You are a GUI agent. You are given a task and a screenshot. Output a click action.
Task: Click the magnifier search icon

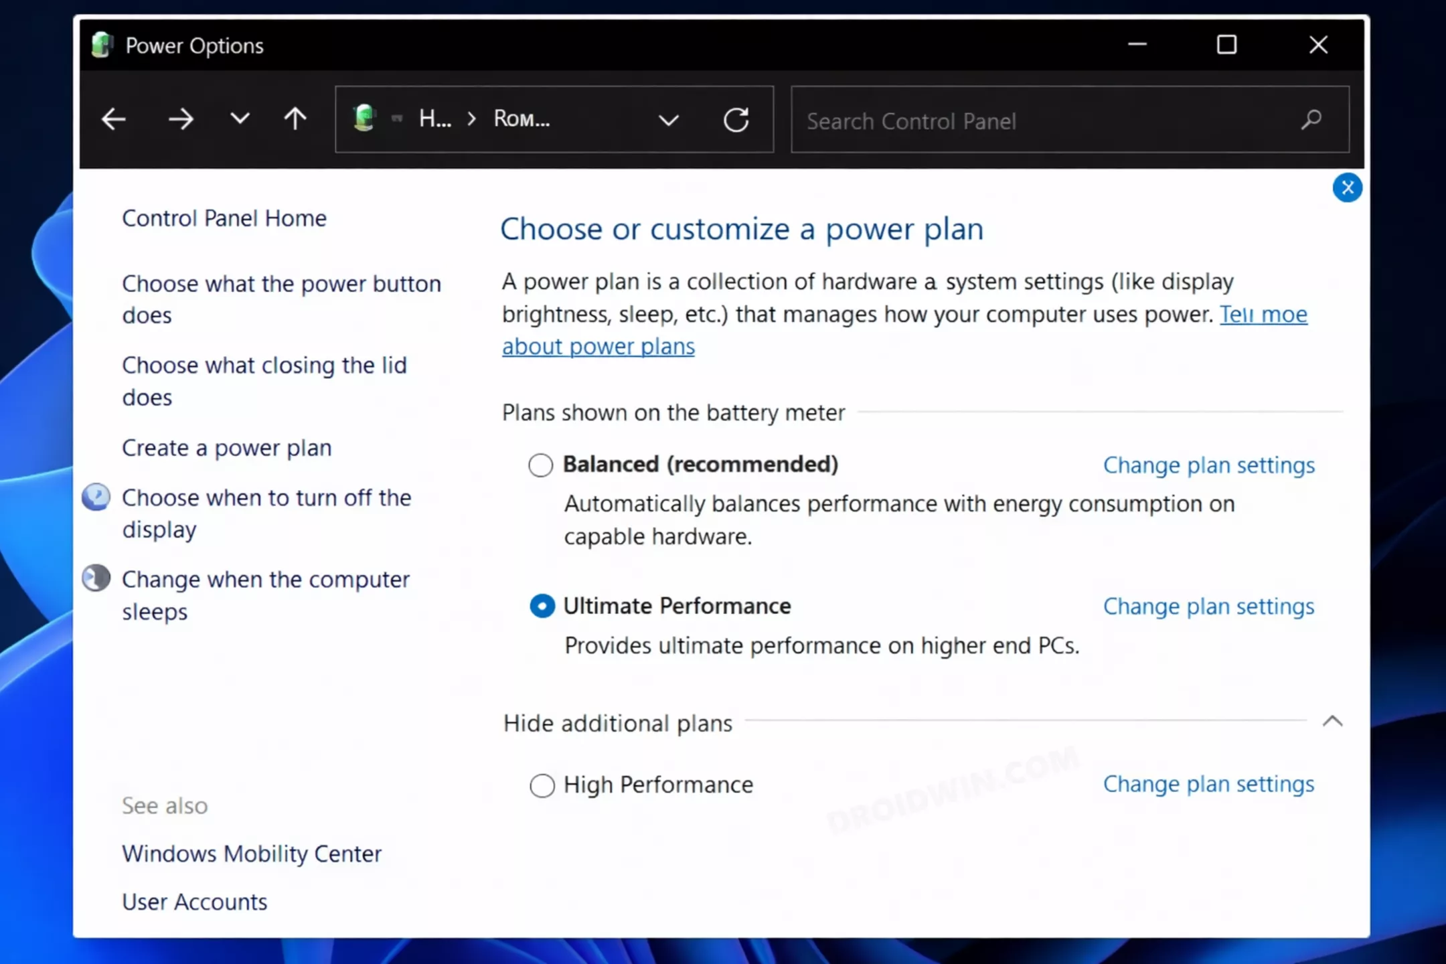[1311, 120]
